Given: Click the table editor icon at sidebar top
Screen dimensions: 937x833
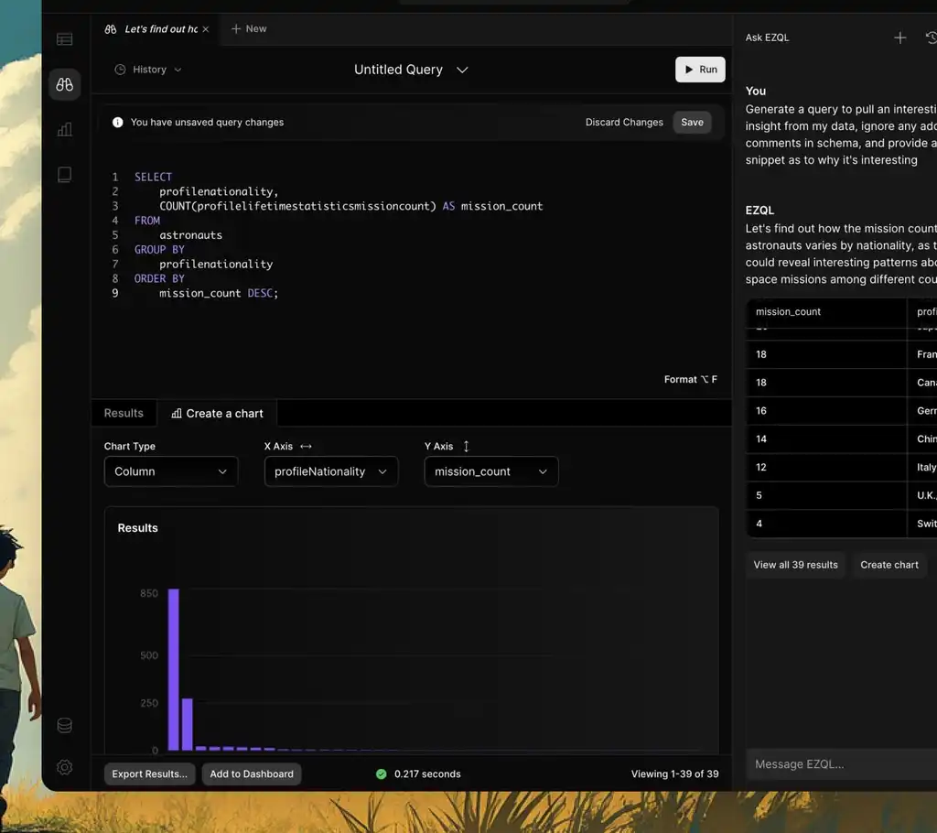Looking at the screenshot, I should pyautogui.click(x=64, y=38).
